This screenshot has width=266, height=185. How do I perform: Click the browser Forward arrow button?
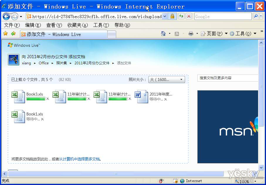(14, 16)
